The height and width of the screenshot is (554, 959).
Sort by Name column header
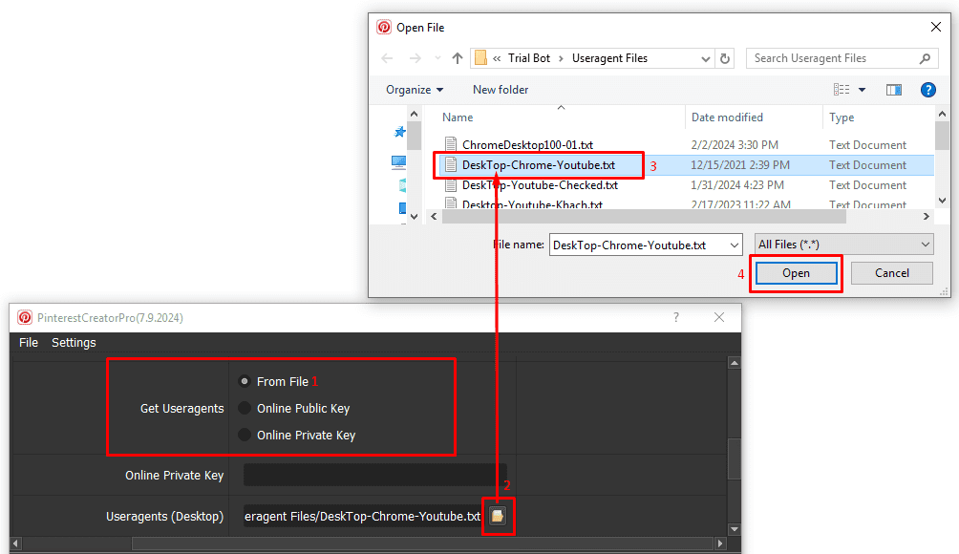(458, 117)
